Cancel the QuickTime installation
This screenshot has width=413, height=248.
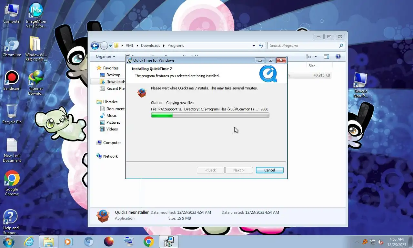pyautogui.click(x=269, y=170)
